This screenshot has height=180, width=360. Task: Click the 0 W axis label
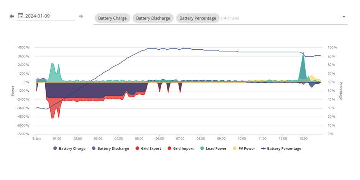[x=26, y=82]
